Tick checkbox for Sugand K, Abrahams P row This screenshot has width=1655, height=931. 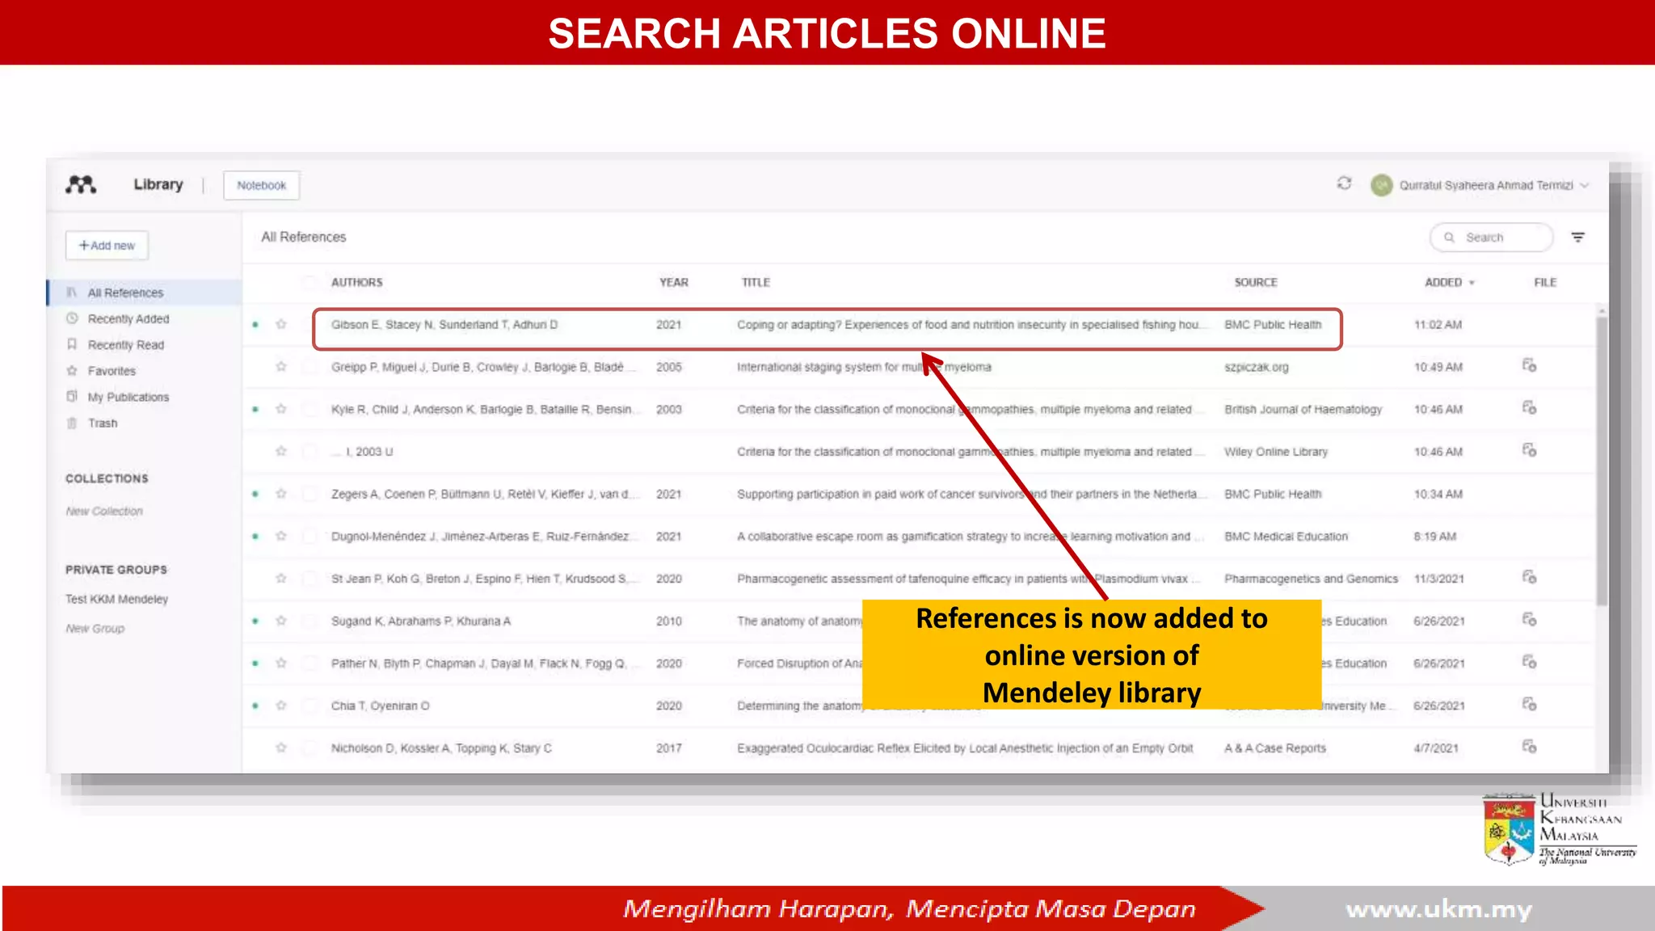coord(310,621)
